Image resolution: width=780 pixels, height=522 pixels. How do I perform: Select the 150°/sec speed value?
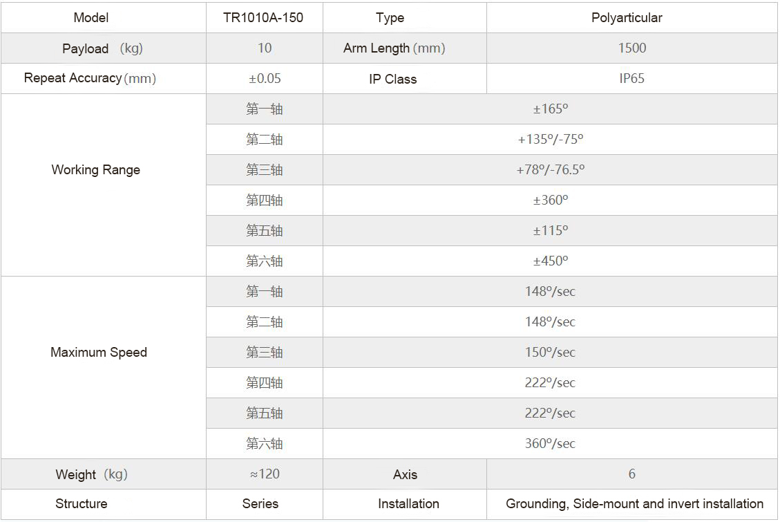pyautogui.click(x=550, y=353)
